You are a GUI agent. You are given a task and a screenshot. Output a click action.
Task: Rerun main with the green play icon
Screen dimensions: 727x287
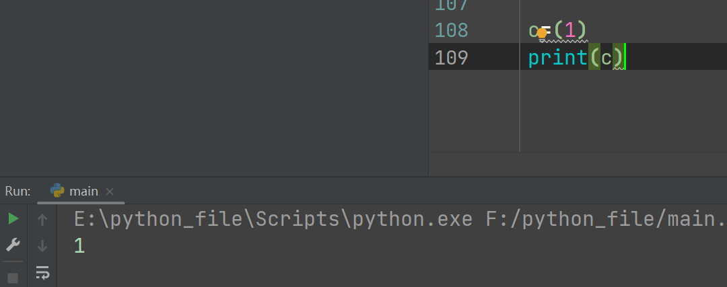tap(13, 218)
